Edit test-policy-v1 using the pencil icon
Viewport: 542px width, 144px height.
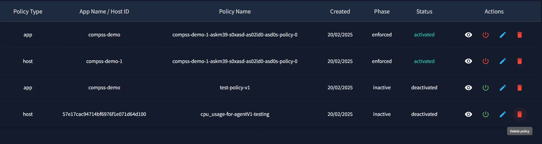(503, 88)
